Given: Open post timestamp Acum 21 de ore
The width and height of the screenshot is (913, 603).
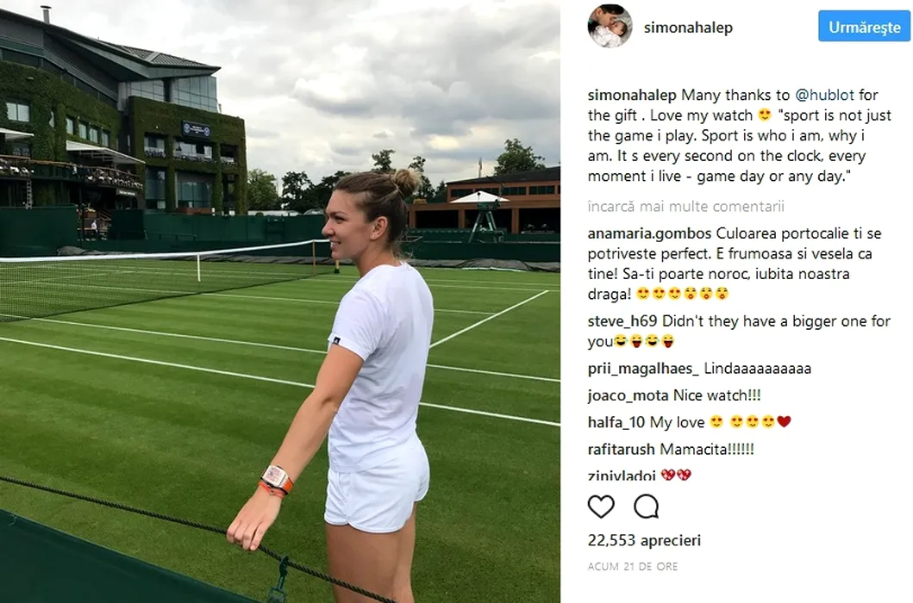Looking at the screenshot, I should pos(632,566).
